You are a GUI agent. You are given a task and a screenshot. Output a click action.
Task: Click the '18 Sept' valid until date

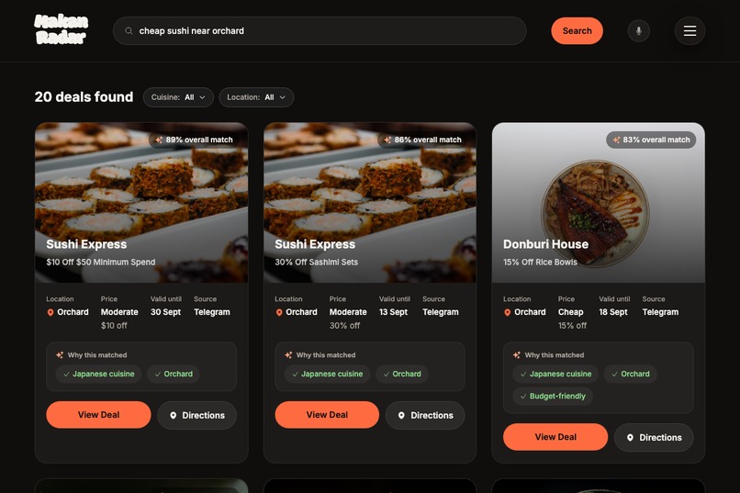pyautogui.click(x=613, y=312)
